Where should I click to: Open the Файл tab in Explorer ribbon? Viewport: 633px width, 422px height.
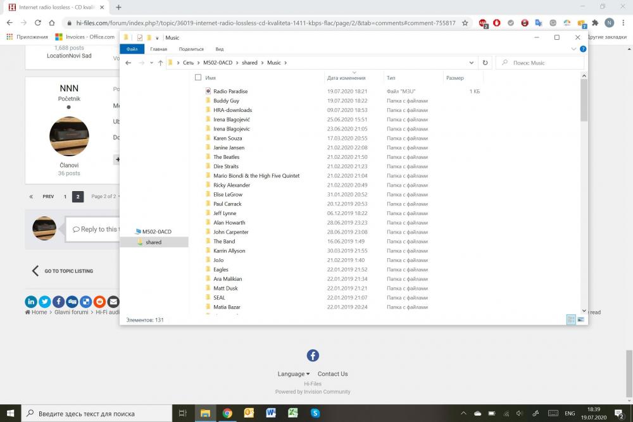132,49
